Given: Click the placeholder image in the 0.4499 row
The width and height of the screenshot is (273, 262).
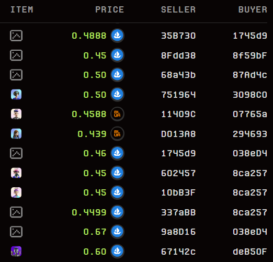Looking at the screenshot, I should click(16, 212).
